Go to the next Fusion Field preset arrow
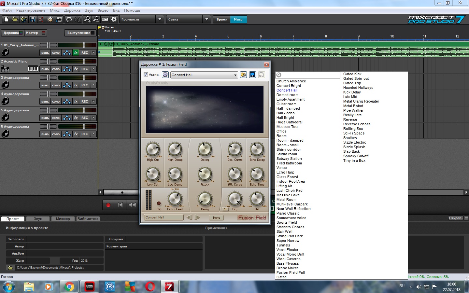 click(x=198, y=217)
